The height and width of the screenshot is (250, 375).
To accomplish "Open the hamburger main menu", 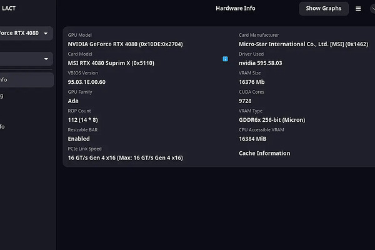I will click(x=358, y=9).
